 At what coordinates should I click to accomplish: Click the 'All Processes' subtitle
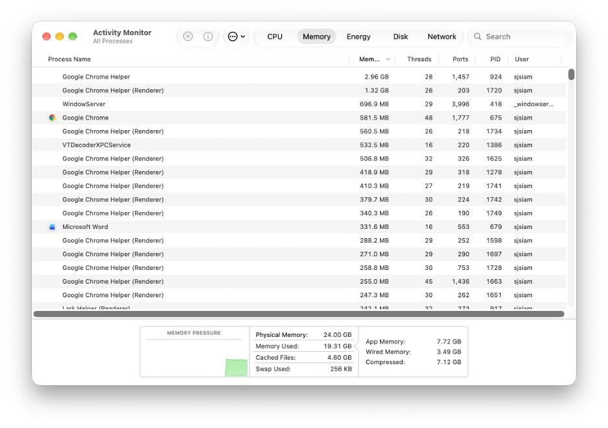[x=113, y=41]
